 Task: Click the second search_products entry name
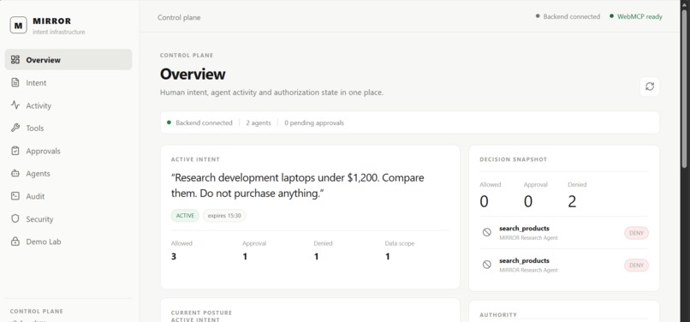coord(524,261)
